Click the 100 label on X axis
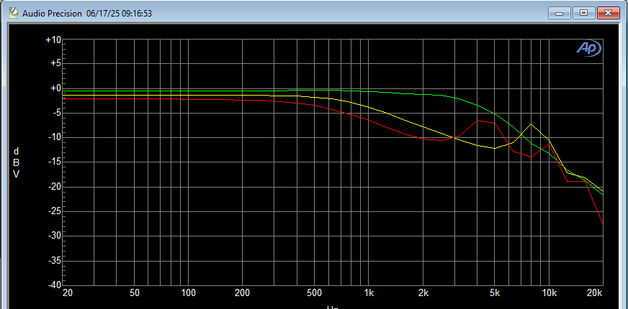This screenshot has width=628, height=309. click(188, 293)
